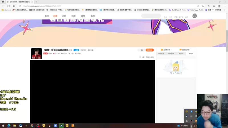Open the 分类 navigation menu
The width and height of the screenshot is (228, 128).
(x=64, y=16)
